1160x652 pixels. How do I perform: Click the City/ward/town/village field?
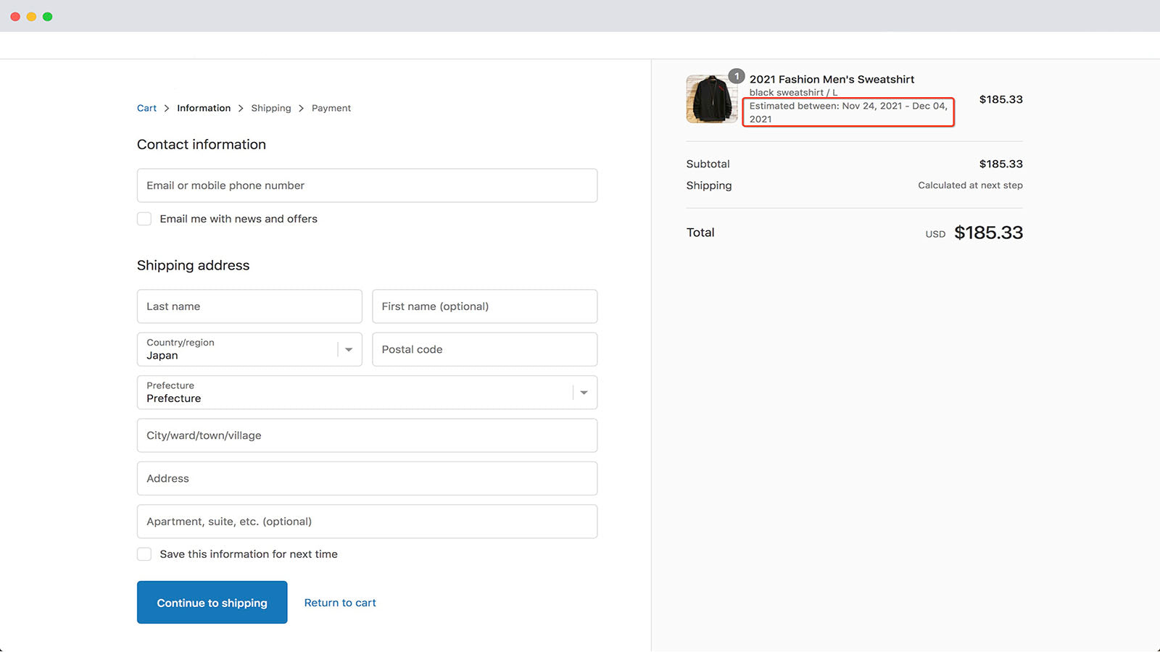[367, 435]
